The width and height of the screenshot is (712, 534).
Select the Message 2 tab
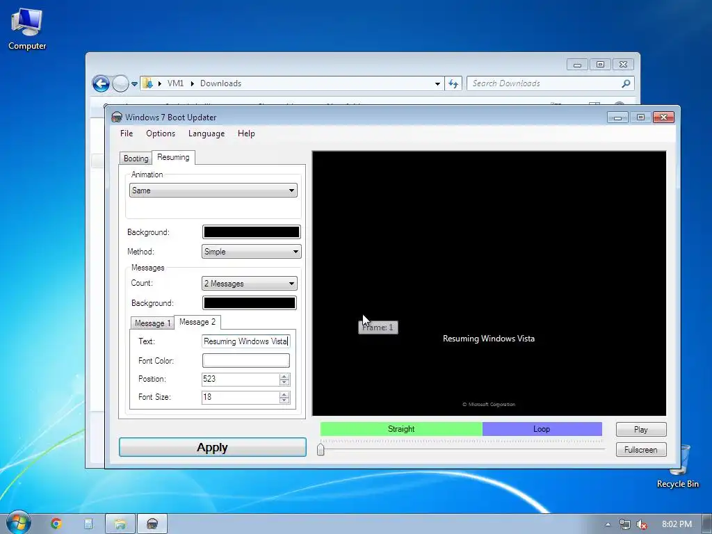click(x=197, y=322)
